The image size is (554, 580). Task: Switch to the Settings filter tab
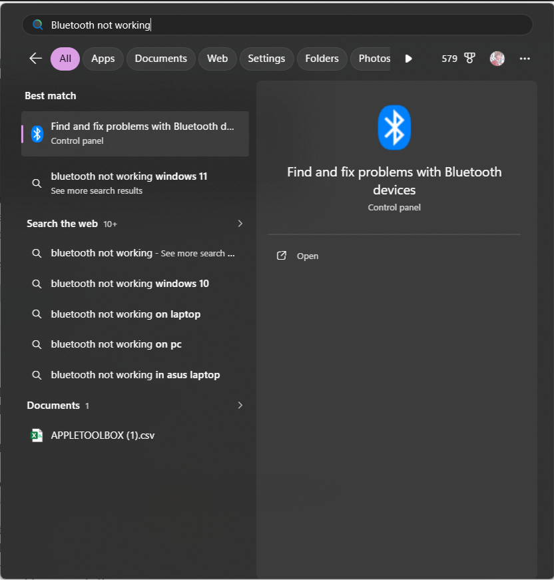point(266,59)
